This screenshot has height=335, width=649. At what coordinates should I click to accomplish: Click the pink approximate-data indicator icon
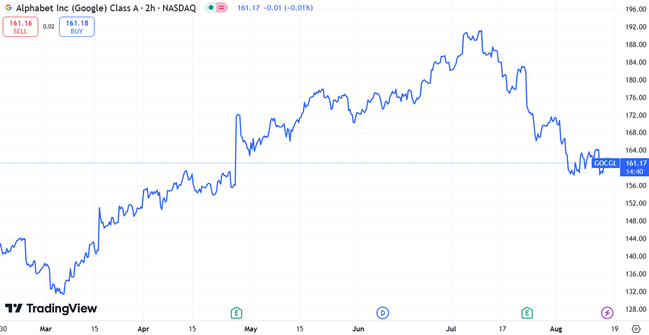(221, 8)
